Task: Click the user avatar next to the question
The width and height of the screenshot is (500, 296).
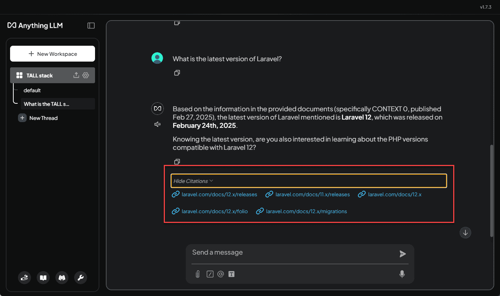Action: pyautogui.click(x=157, y=58)
